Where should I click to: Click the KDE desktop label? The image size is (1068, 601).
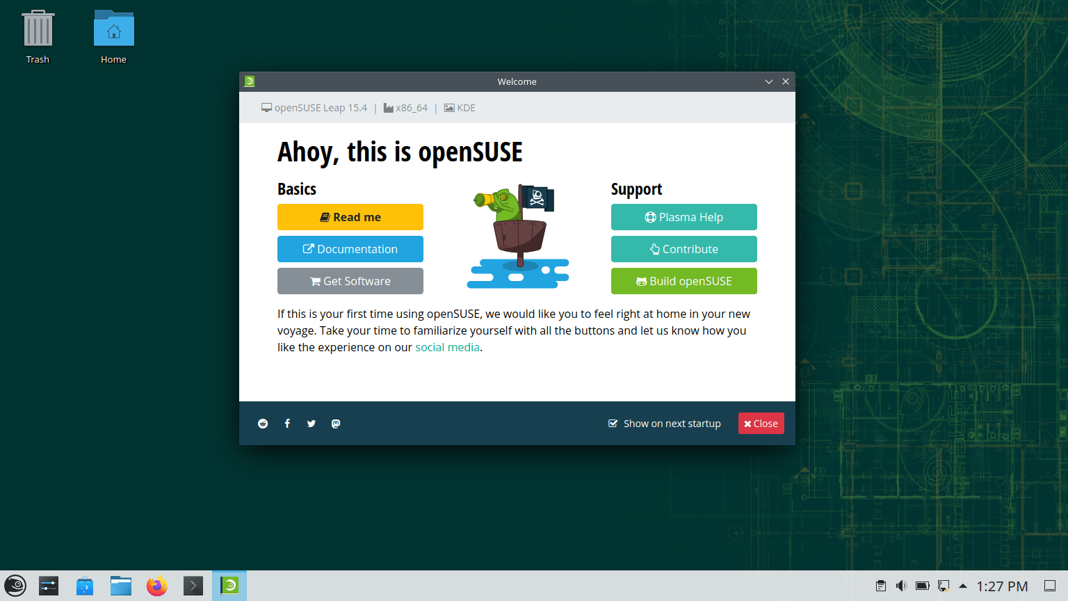[x=460, y=108]
